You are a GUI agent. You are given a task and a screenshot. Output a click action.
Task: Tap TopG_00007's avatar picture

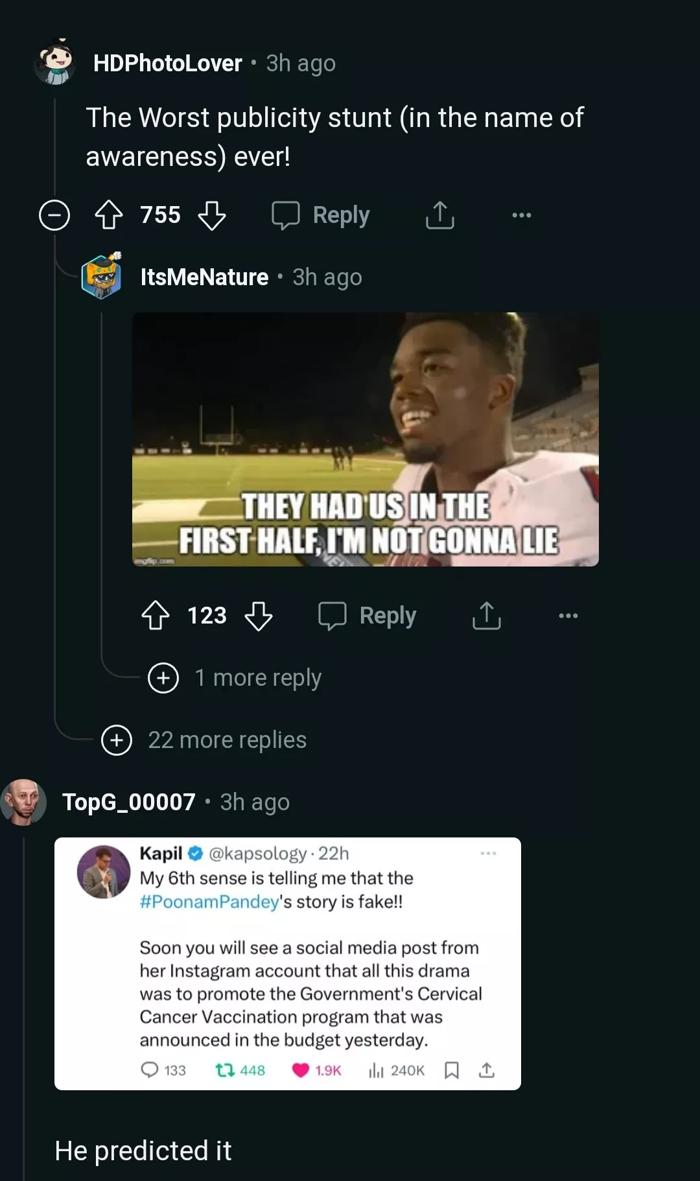pyautogui.click(x=23, y=802)
